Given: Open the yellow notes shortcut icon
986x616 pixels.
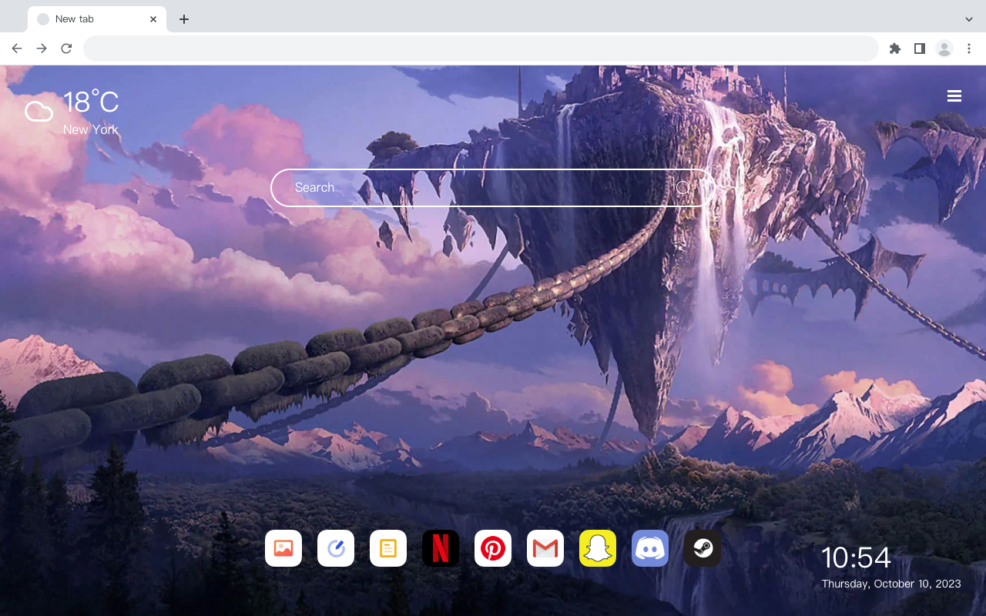Looking at the screenshot, I should (x=388, y=548).
